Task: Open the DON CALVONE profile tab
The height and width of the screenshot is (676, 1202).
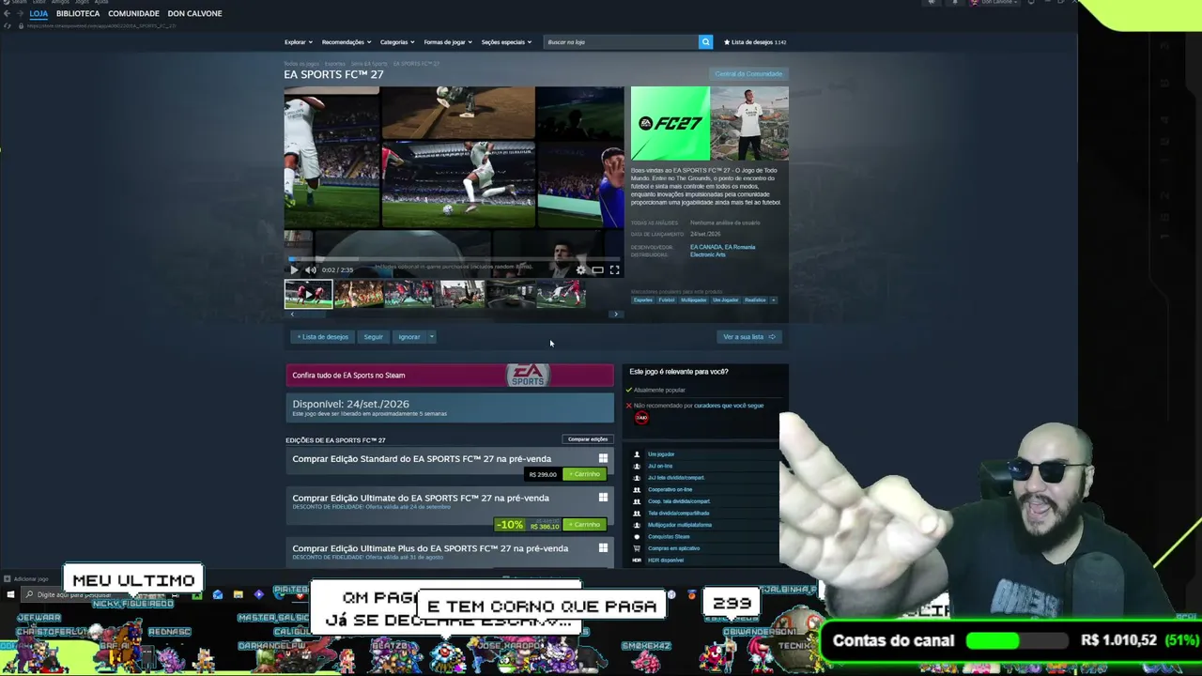Action: pyautogui.click(x=194, y=13)
